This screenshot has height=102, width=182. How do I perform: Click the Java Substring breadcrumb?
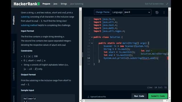[76, 4]
